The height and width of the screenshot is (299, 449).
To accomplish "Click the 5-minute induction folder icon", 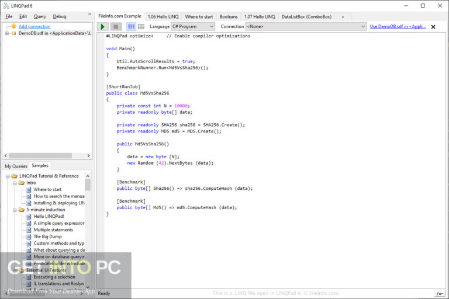I will click(x=22, y=210).
